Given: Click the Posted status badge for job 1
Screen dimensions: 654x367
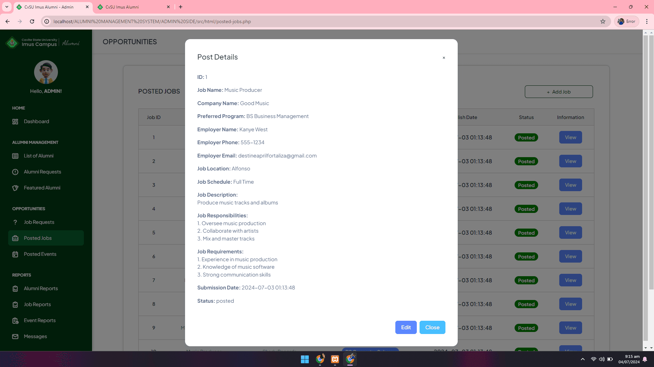Looking at the screenshot, I should (526, 137).
